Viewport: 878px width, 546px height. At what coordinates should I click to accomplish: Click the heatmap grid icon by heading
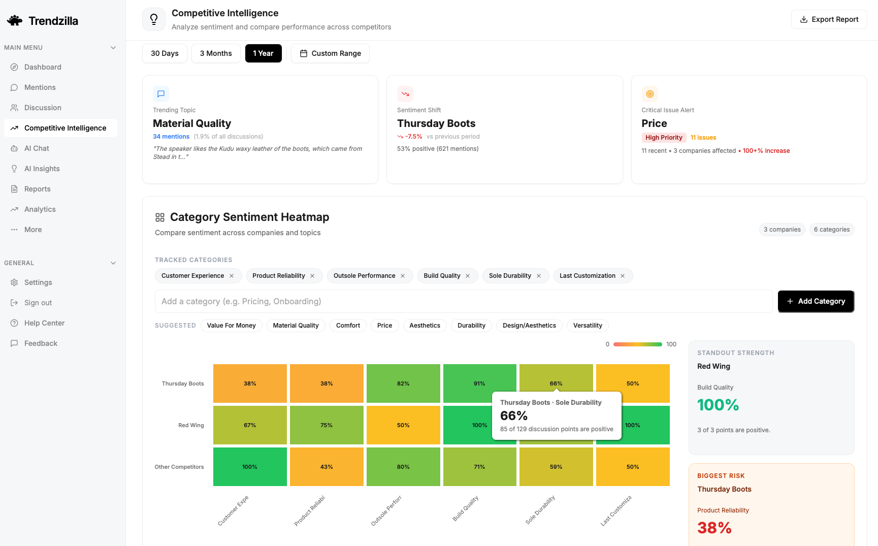point(160,217)
